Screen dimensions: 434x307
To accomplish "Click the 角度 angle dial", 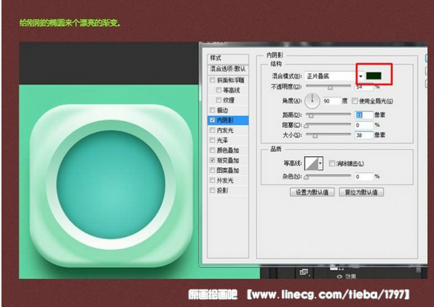I will 312,101.
